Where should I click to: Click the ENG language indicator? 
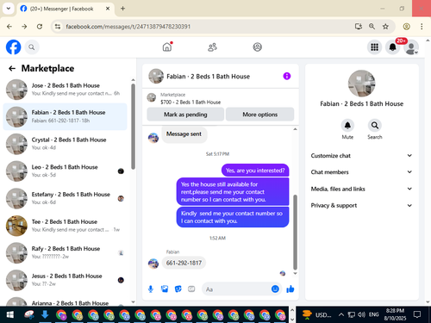pos(373,314)
